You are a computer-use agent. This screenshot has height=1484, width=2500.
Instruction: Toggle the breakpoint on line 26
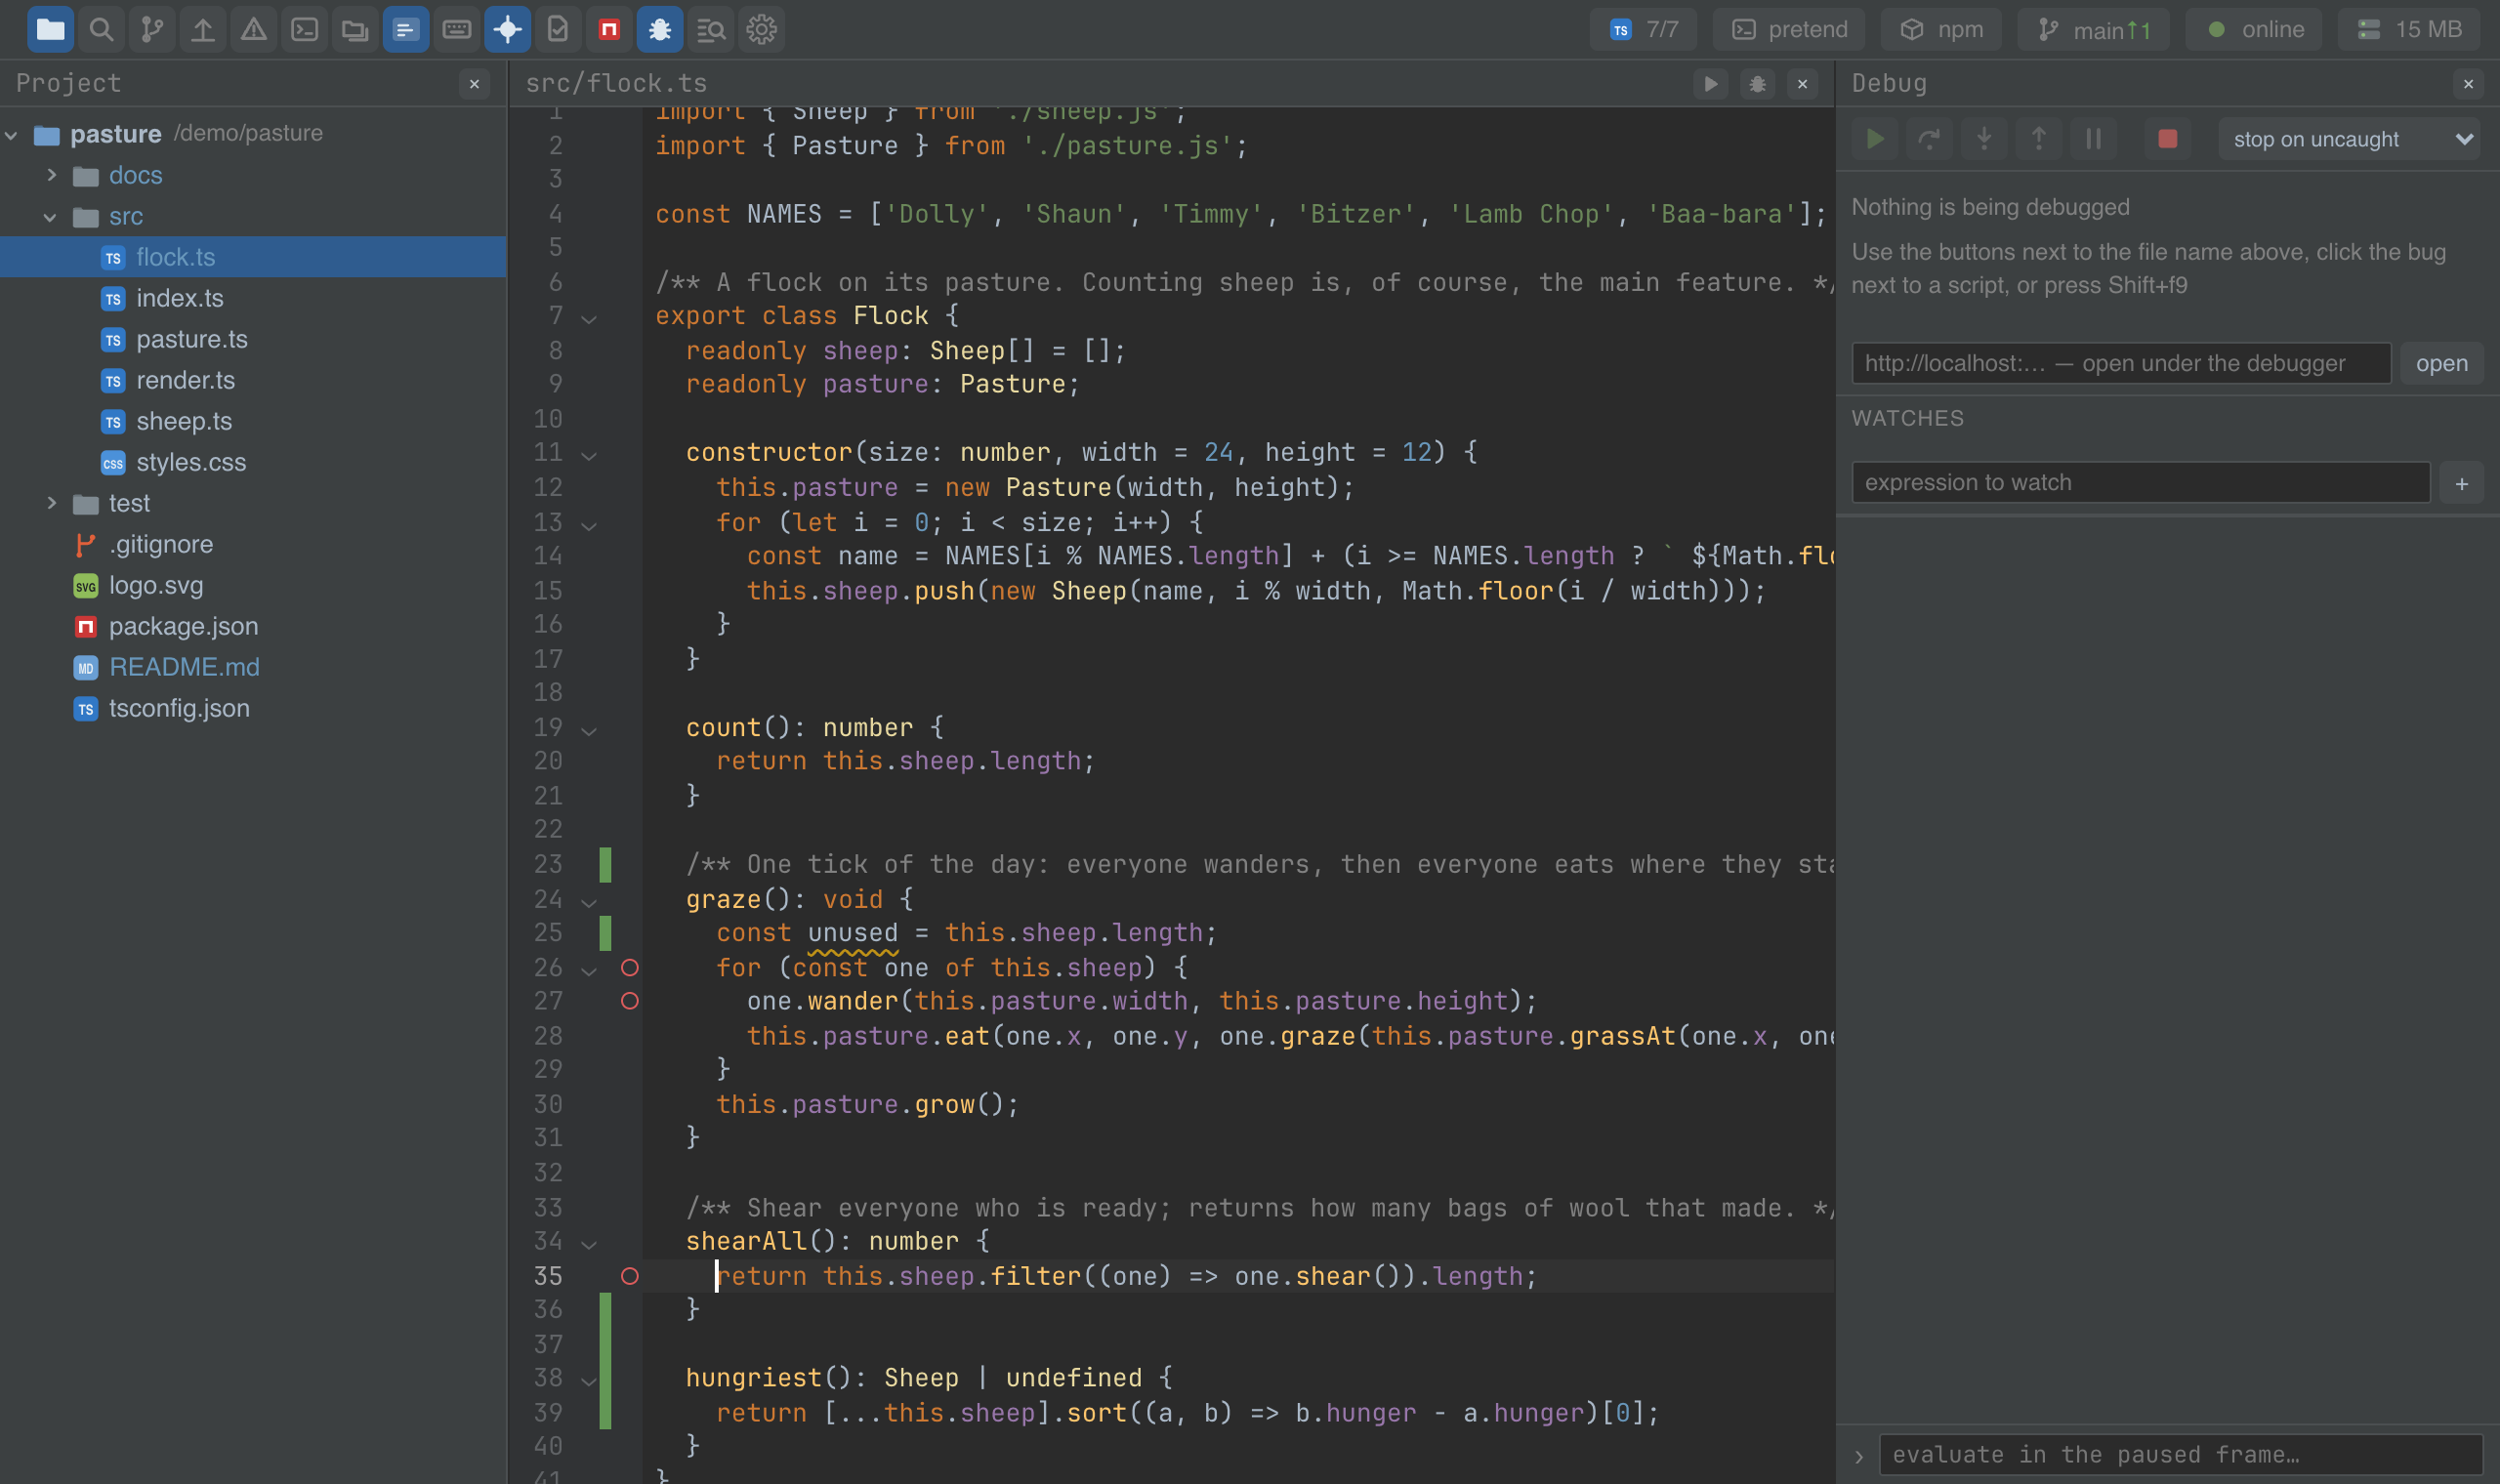click(630, 967)
